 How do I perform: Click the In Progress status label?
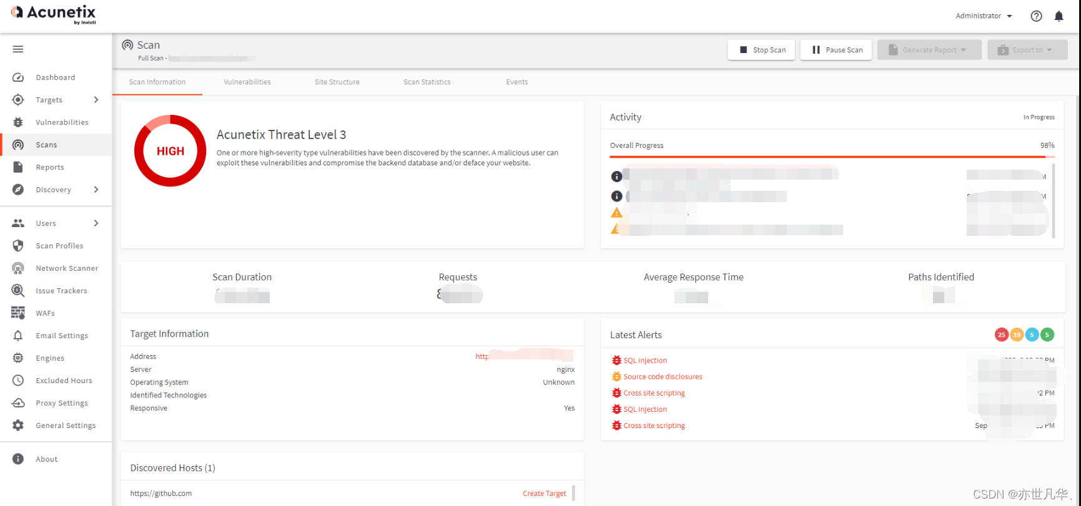(1039, 117)
